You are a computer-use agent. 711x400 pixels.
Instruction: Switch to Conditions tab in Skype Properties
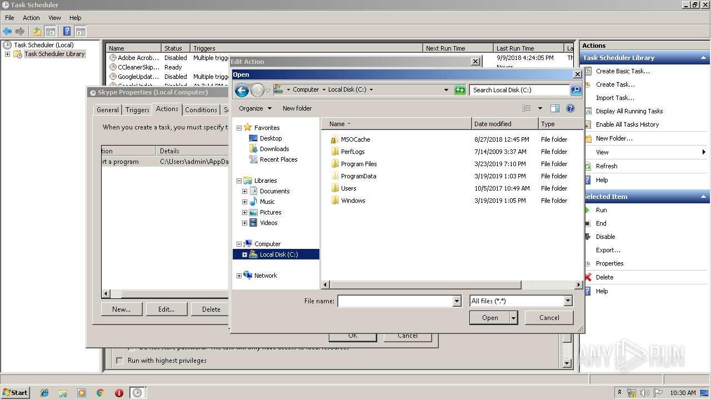pos(201,110)
